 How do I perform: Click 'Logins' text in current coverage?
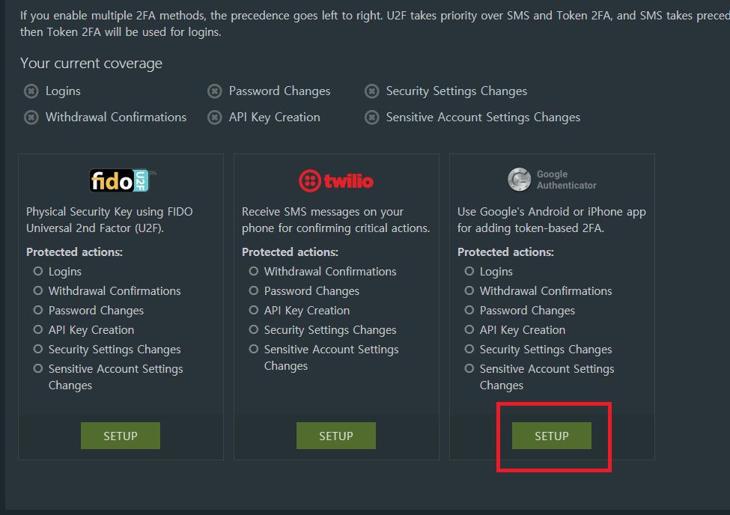pyautogui.click(x=64, y=91)
